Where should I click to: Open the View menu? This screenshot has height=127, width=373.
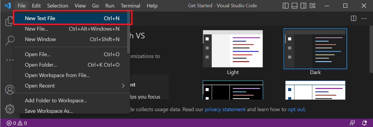point(80,6)
